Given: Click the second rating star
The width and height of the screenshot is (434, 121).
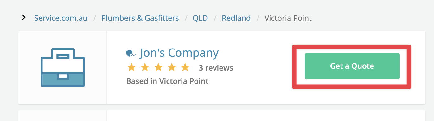Looking at the screenshot, I should pos(144,67).
